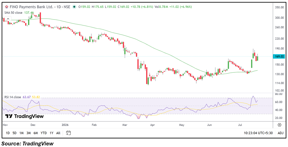Viewport: 288px width, 147px height.
Task: Click the Feb time axis label
Action: tap(94, 125)
